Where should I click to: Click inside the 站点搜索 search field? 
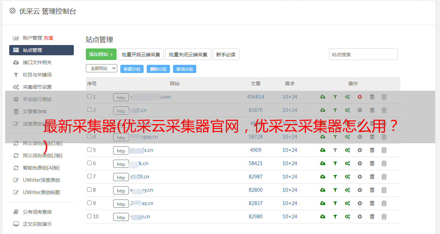pos(363,54)
